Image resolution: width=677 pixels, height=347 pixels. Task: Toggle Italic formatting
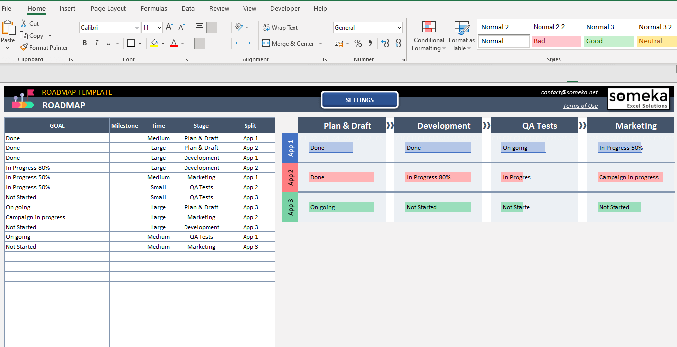(x=97, y=43)
